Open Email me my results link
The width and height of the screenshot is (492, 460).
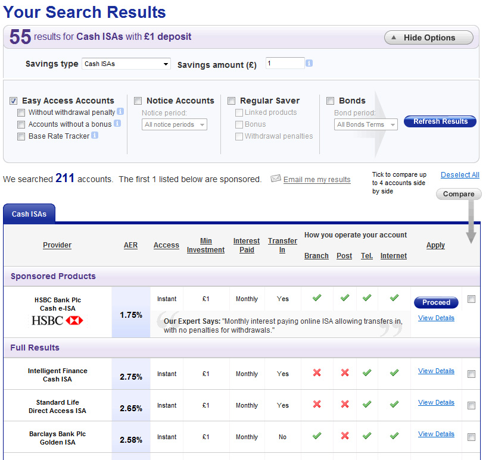pos(317,179)
